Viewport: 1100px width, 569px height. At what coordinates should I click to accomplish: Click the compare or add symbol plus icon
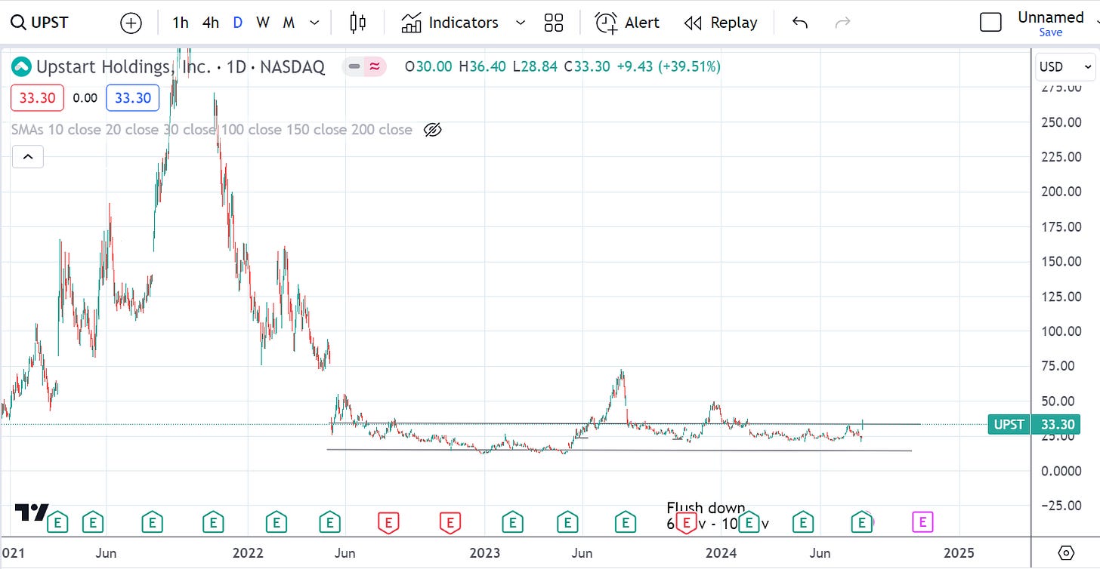(x=131, y=23)
